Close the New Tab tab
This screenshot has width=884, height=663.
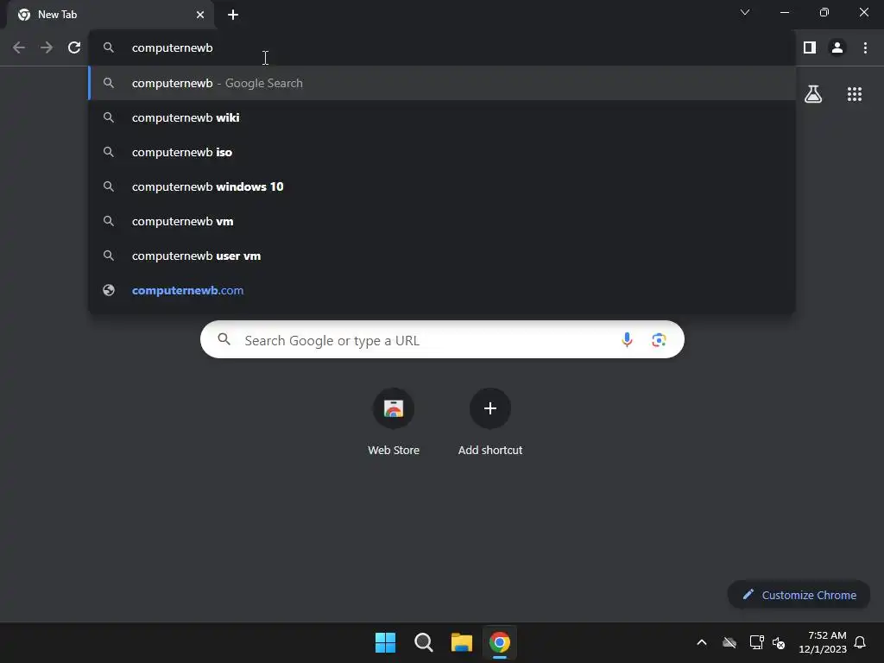click(200, 15)
